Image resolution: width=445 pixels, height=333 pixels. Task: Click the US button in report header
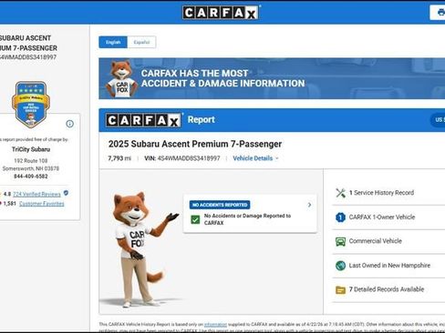click(438, 120)
